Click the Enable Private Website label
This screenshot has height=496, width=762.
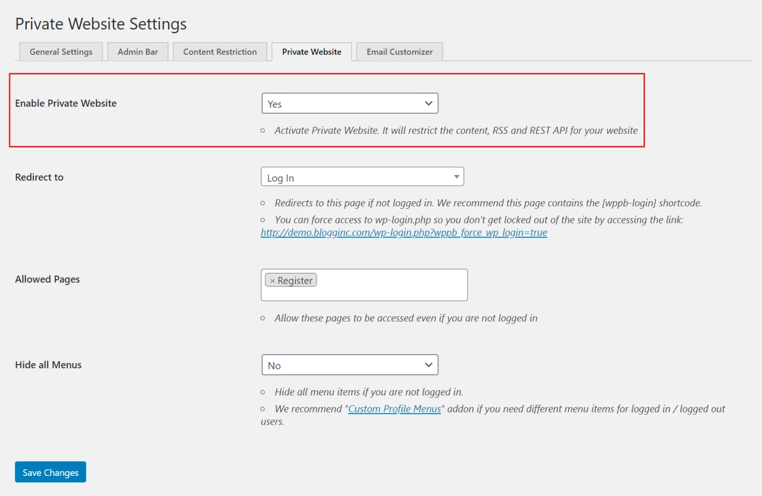point(66,103)
